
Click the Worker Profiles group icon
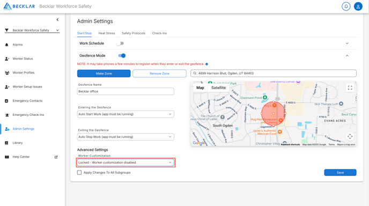tap(7, 73)
